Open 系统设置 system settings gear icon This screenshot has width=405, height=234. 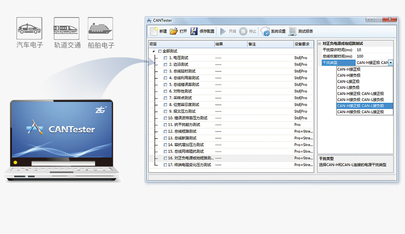(x=265, y=32)
